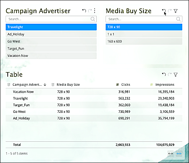This screenshot has width=189, height=163.
Task: Click clicks value 730,989
Action: click(124, 112)
